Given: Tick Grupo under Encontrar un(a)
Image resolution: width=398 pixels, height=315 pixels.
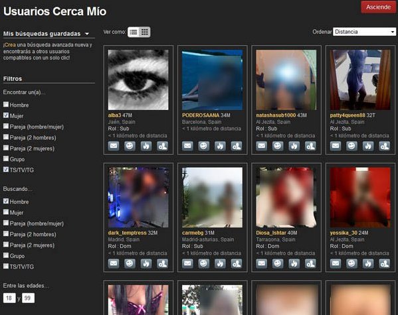Looking at the screenshot, I should [x=6, y=158].
